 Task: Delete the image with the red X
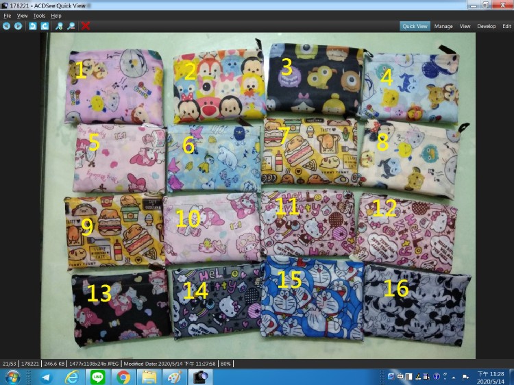pyautogui.click(x=86, y=26)
